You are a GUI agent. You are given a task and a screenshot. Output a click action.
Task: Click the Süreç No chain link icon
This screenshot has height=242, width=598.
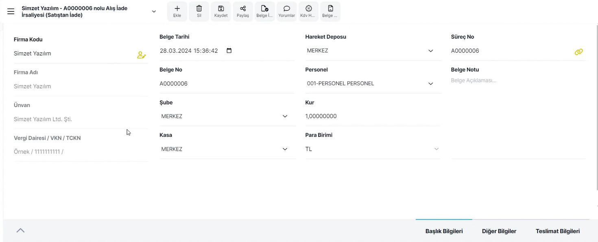[578, 52]
